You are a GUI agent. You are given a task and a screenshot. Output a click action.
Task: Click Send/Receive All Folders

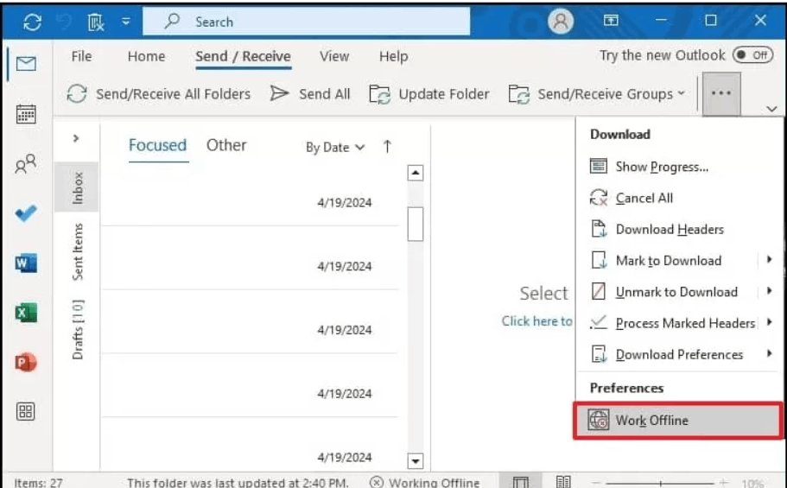pos(159,94)
